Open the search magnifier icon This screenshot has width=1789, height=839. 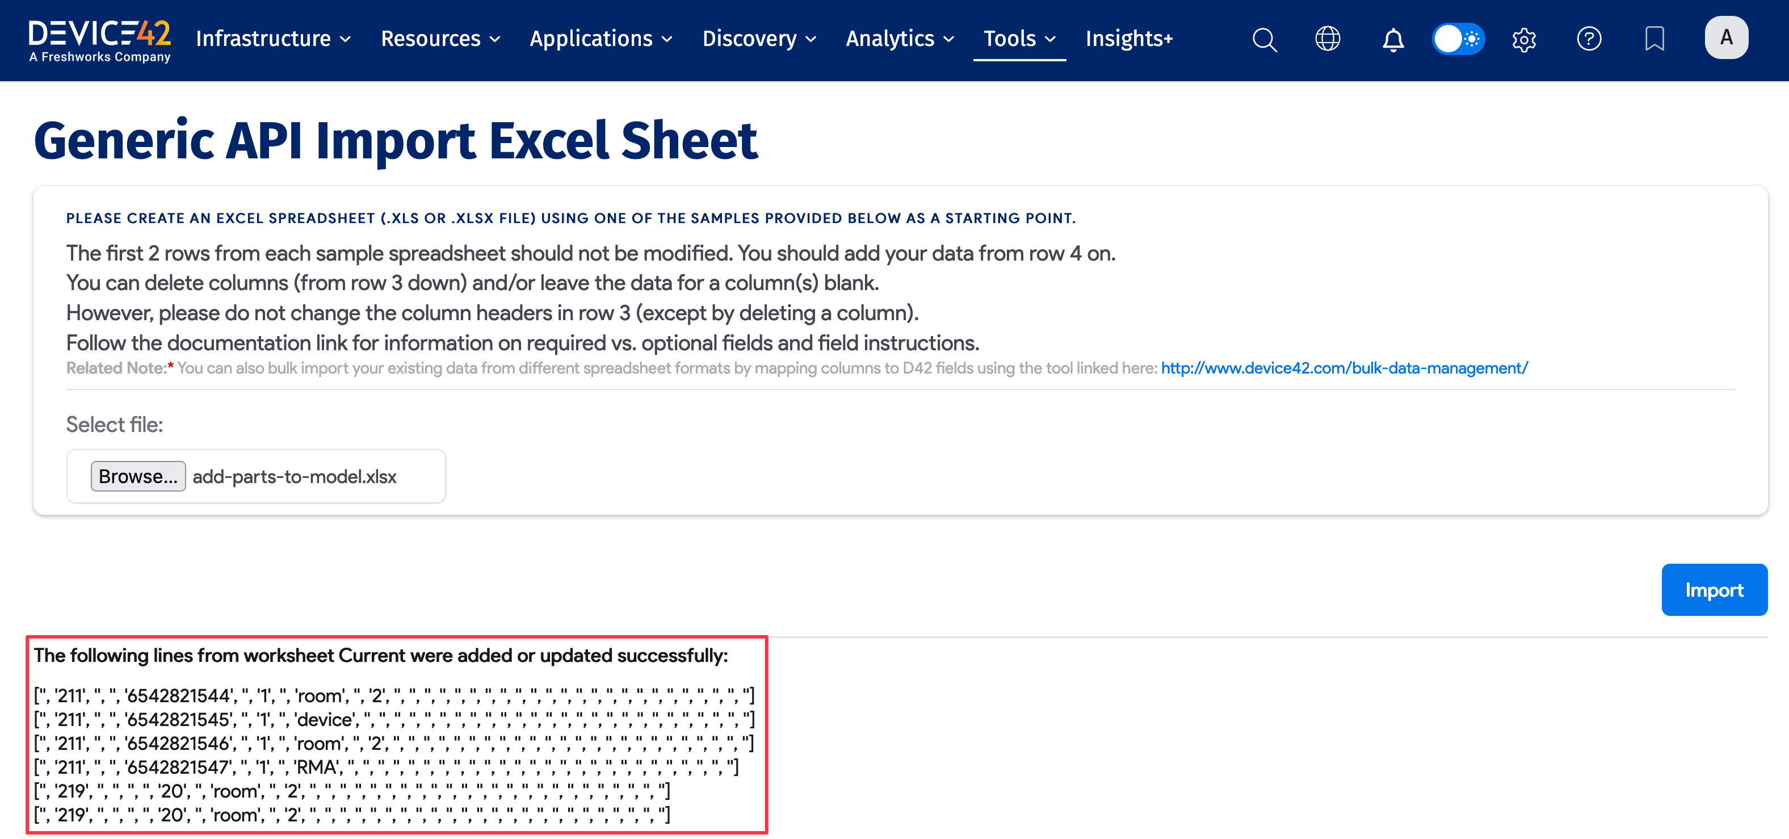tap(1264, 39)
